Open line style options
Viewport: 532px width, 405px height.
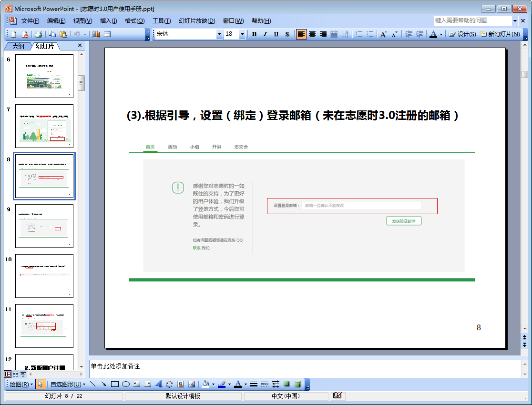[x=254, y=384]
